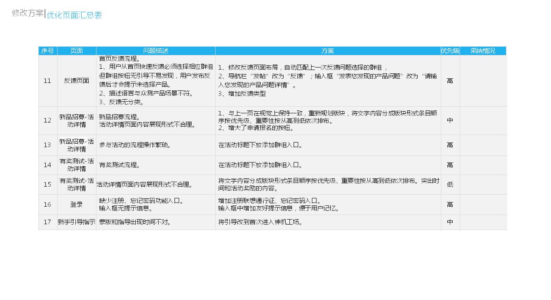Click row number 11 cell
The image size is (551, 300).
[48, 81]
